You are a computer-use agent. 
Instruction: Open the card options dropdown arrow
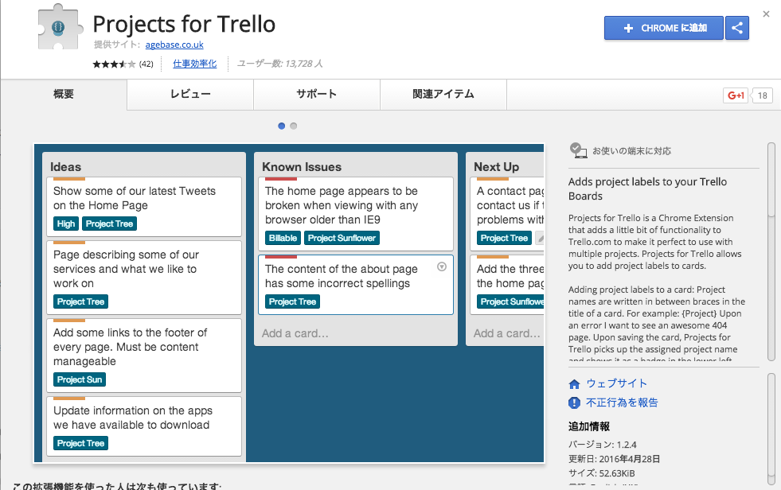442,267
